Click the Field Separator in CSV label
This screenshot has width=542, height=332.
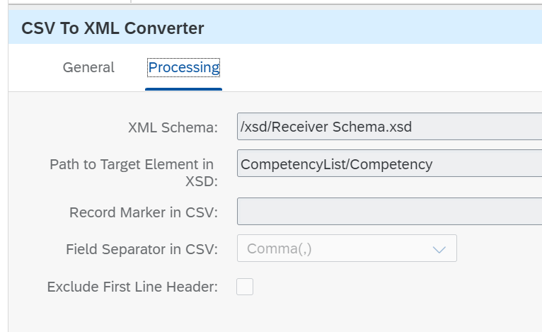click(x=142, y=249)
